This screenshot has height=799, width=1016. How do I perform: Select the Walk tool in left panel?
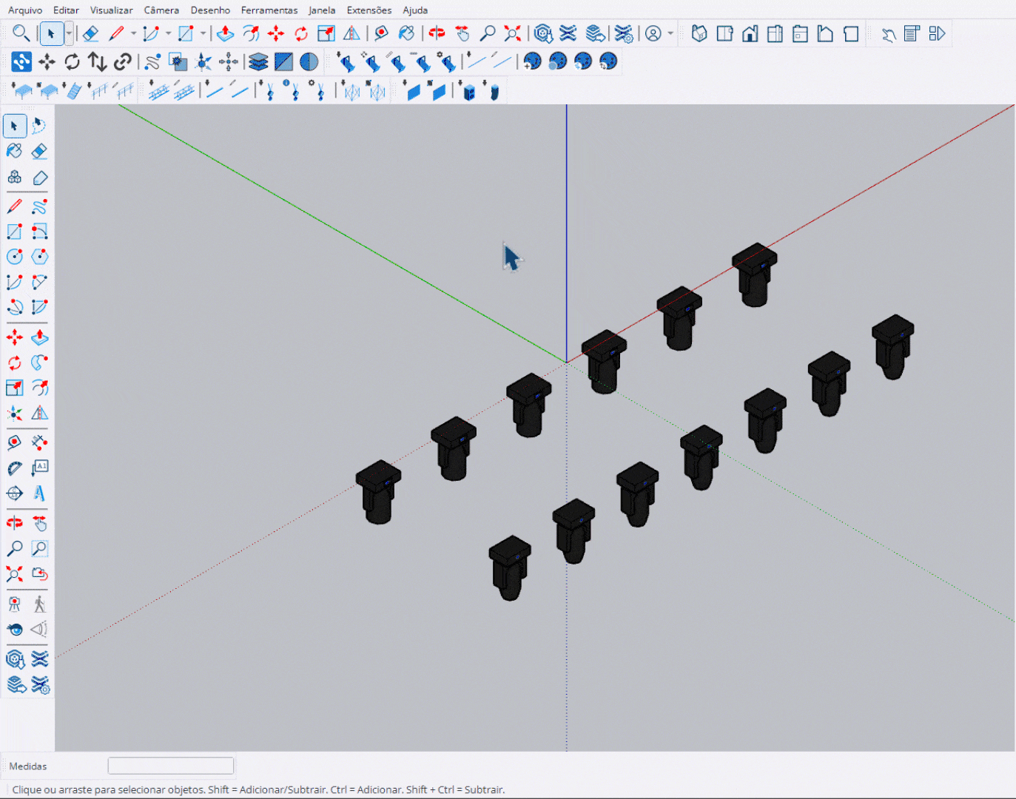(x=40, y=604)
